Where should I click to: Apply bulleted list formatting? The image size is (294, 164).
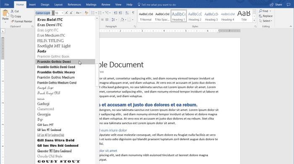coord(93,13)
